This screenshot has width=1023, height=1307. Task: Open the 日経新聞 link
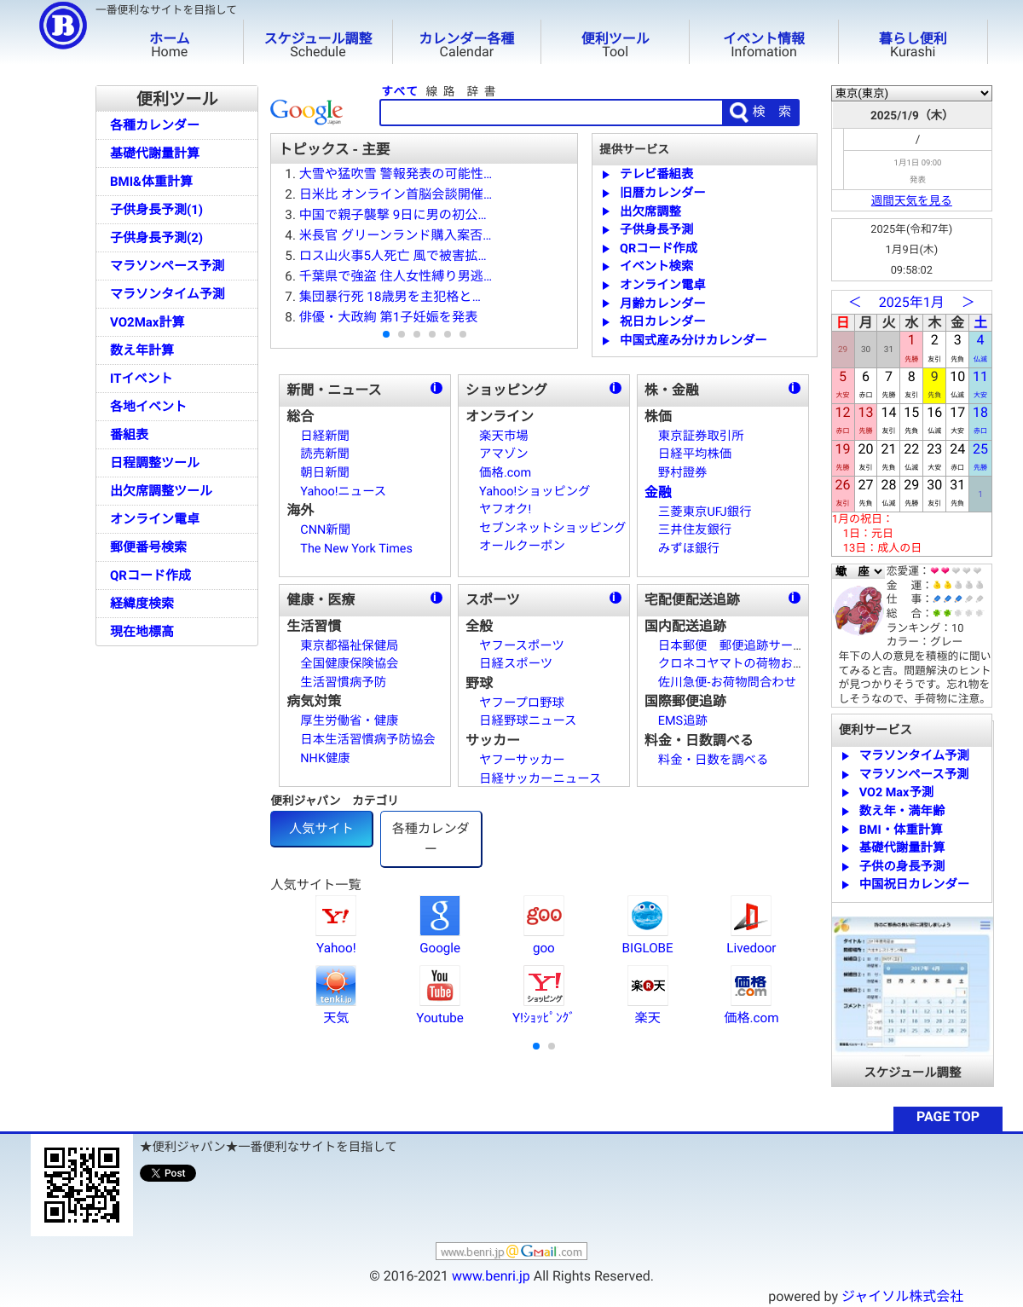325,436
